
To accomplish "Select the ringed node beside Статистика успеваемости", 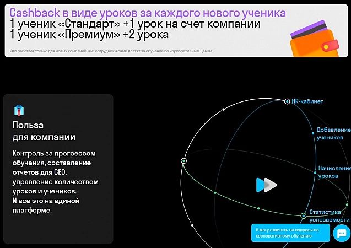I will [x=303, y=215].
